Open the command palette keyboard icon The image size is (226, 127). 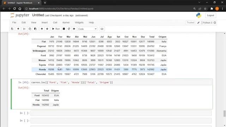coord(102,29)
